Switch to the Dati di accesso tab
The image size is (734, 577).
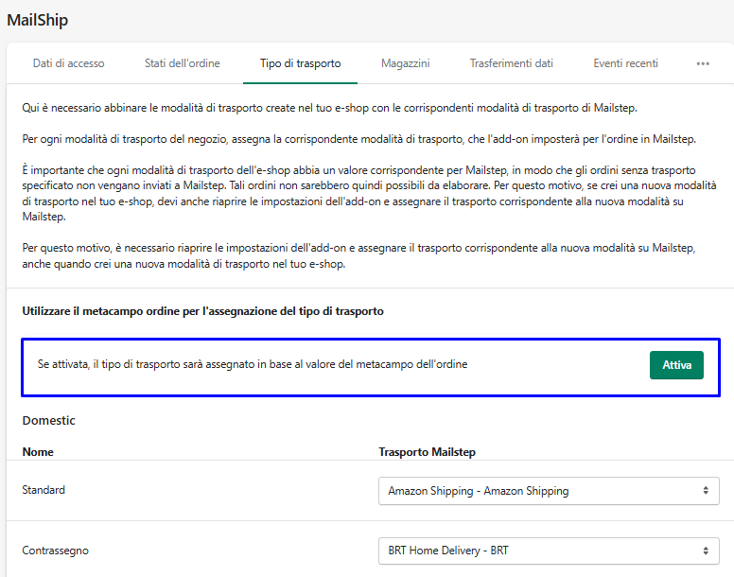coord(68,63)
